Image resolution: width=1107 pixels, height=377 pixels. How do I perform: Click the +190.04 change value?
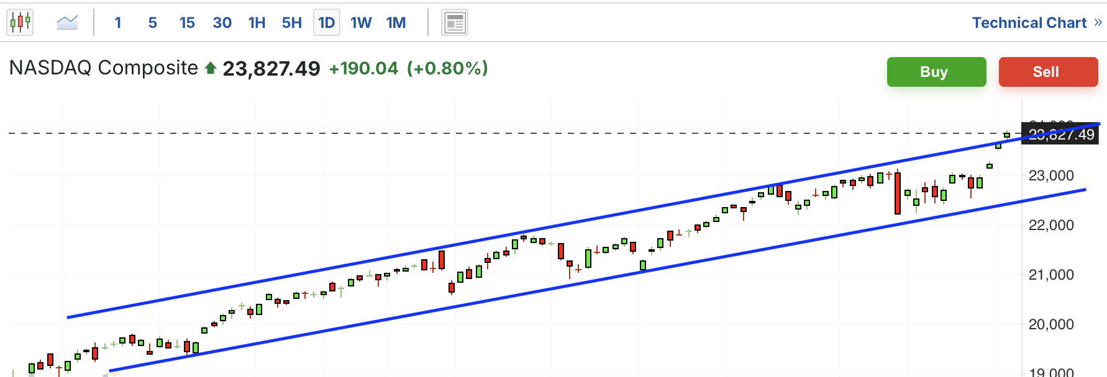(x=363, y=68)
